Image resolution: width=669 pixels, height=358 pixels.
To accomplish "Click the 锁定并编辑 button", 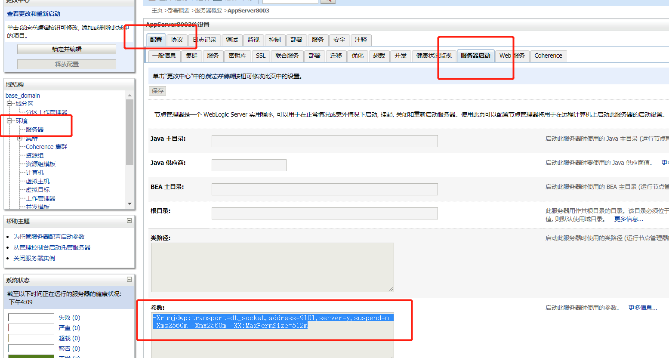I will click(x=67, y=49).
